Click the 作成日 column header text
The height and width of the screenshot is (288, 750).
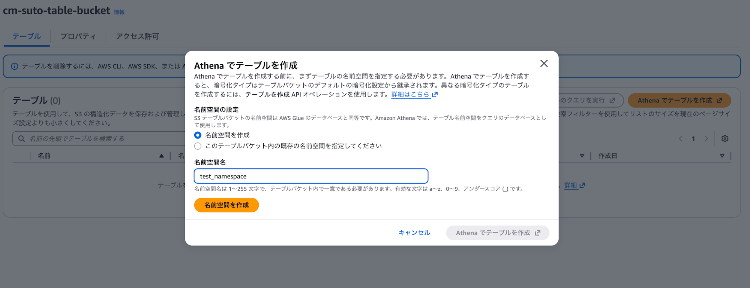pos(607,156)
